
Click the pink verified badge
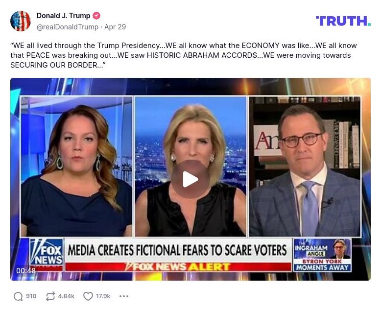pos(96,16)
